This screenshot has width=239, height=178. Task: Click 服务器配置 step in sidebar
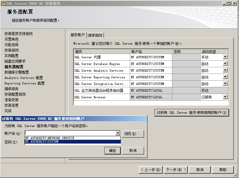(14, 67)
